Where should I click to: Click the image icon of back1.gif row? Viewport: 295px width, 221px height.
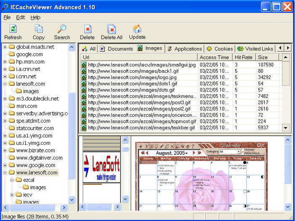coord(84,71)
